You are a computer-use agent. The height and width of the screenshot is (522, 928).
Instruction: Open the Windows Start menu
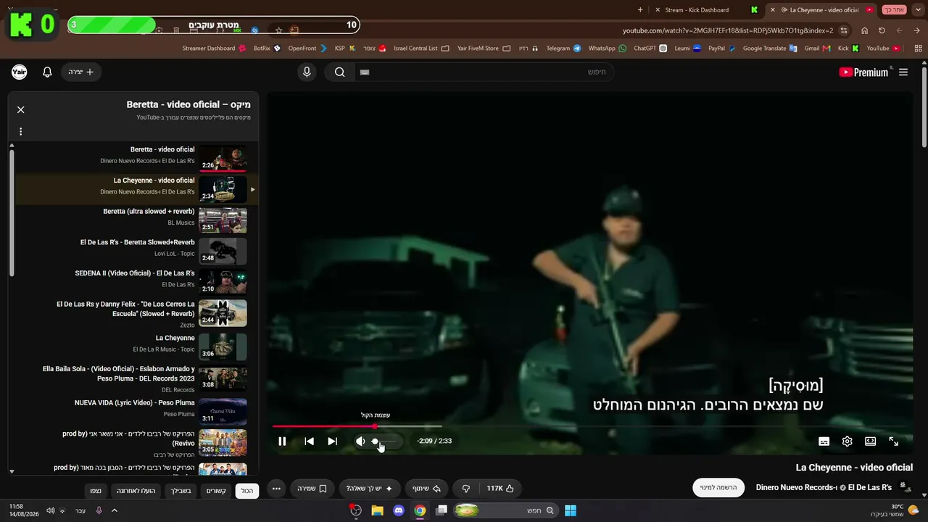click(x=571, y=510)
